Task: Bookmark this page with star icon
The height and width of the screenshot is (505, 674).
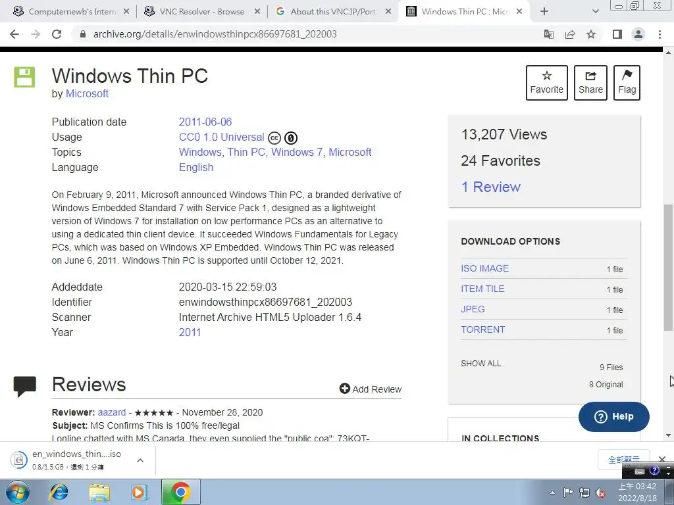Action: click(x=591, y=34)
